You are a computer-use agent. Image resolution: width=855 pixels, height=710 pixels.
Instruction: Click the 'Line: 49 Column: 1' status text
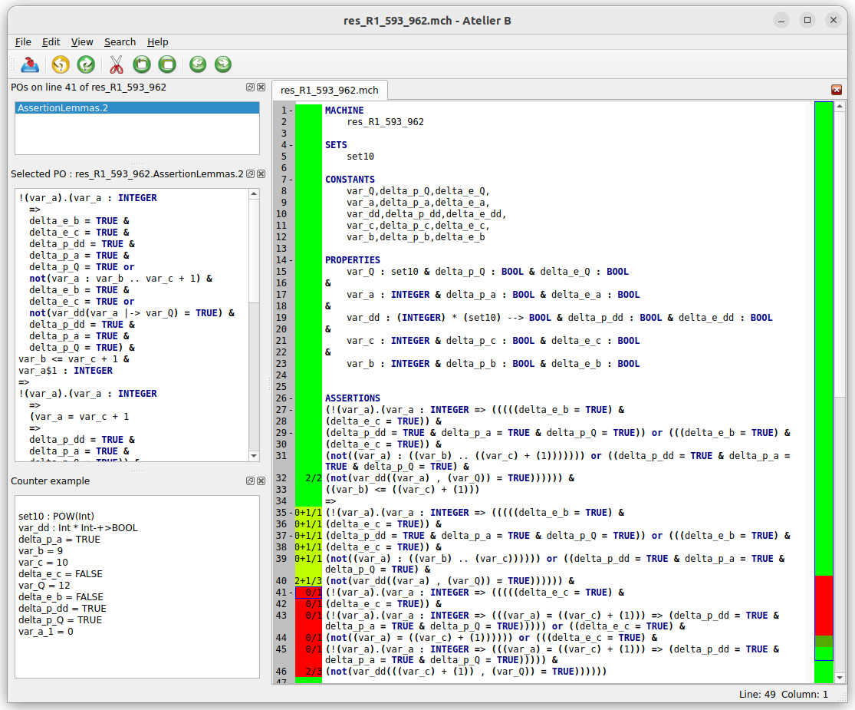coord(783,694)
